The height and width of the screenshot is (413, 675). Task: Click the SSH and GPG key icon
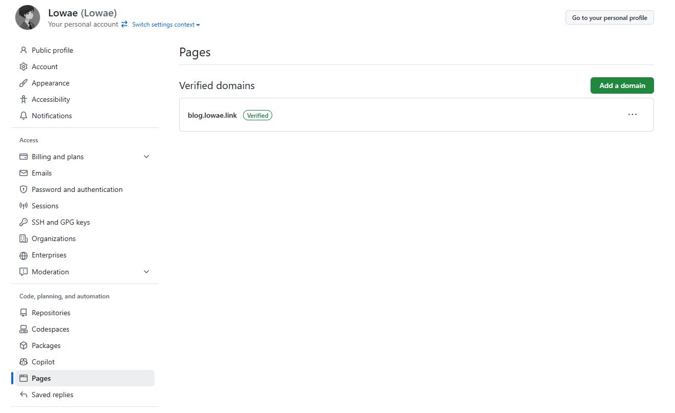coord(24,222)
